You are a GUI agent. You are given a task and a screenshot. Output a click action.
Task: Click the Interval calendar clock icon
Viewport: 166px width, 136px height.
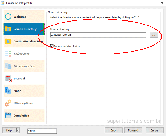tap(8, 79)
